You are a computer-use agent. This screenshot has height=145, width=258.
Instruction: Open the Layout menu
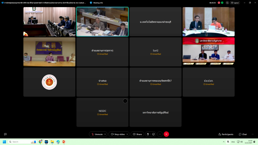234,3
